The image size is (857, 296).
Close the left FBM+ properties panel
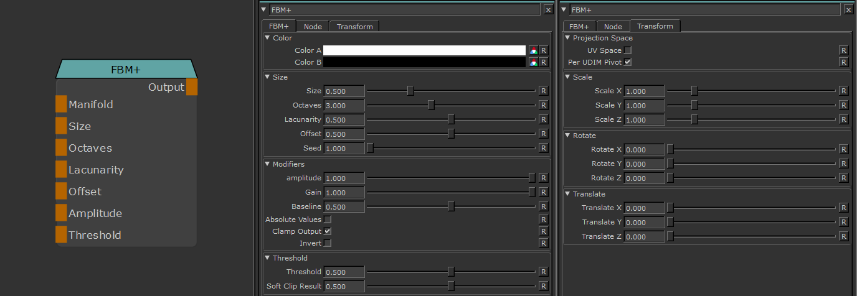[547, 9]
